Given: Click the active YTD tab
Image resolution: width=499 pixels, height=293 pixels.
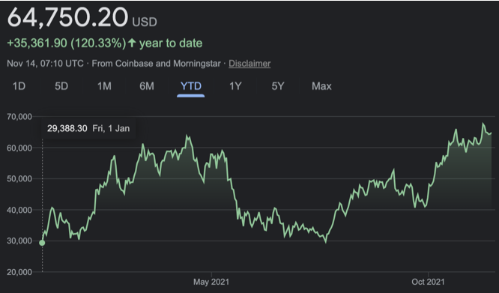Looking at the screenshot, I should tap(190, 86).
